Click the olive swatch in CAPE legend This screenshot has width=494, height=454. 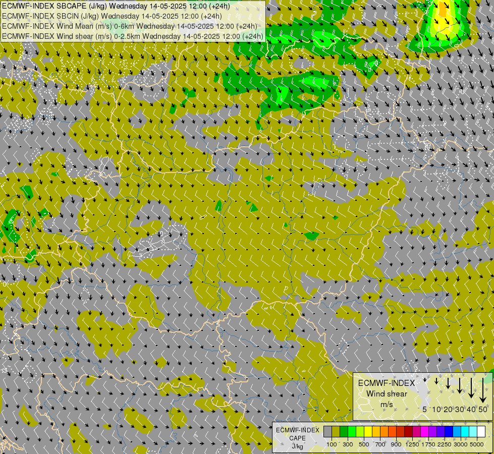pyautogui.click(x=336, y=431)
